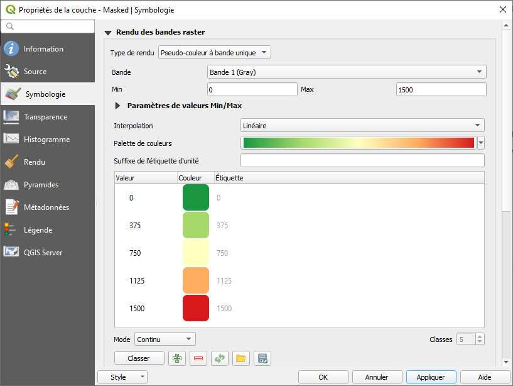This screenshot has height=386, width=513.
Task: Collapse the Rendu des bandes raster section
Action: coord(108,33)
